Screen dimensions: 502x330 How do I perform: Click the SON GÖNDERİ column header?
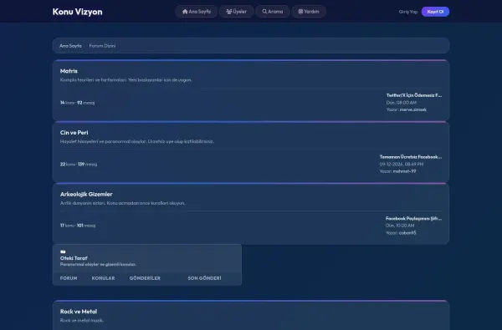coord(204,278)
